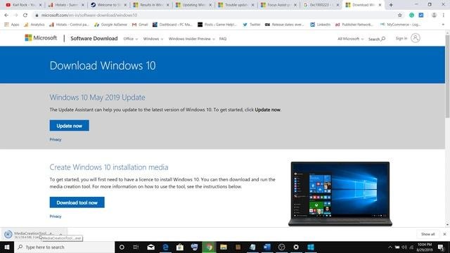Switch to the Histats tab
The width and height of the screenshot is (450, 253).
pos(66,5)
